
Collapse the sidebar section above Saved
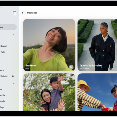(x=14, y=34)
